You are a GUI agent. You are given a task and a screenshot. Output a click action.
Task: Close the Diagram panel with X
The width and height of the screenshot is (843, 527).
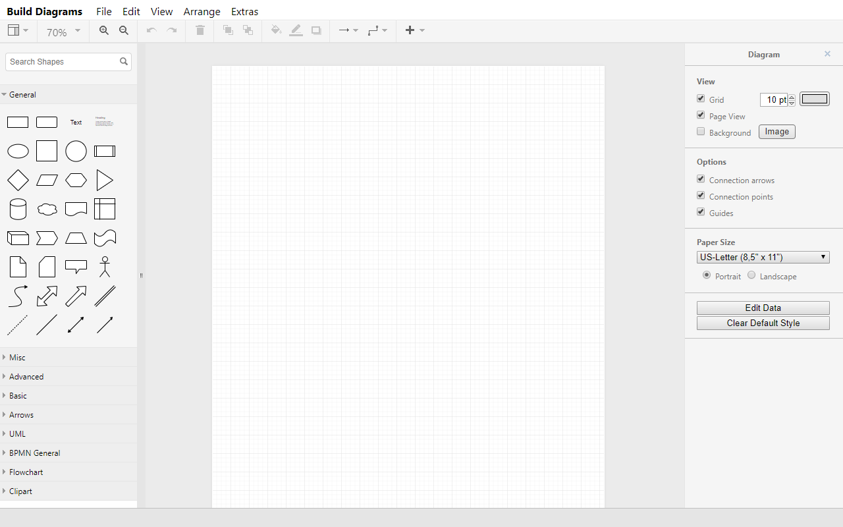point(827,54)
